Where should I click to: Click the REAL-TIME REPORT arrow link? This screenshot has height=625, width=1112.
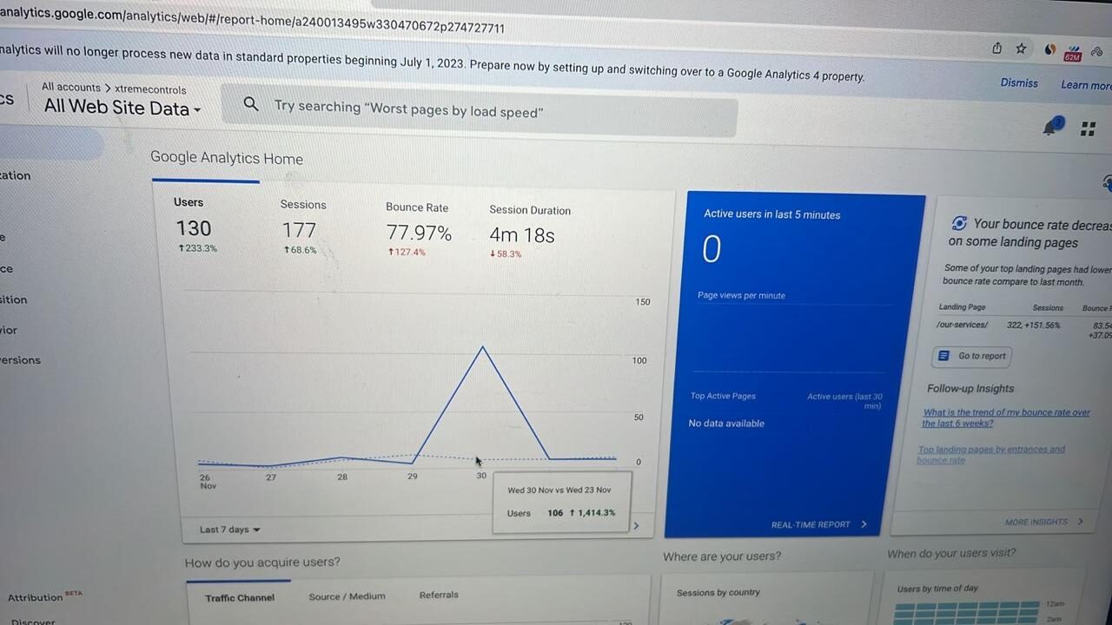(818, 524)
